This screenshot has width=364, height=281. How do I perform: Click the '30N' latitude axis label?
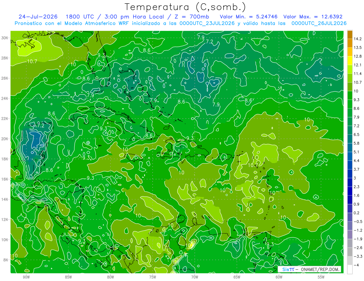(5, 38)
